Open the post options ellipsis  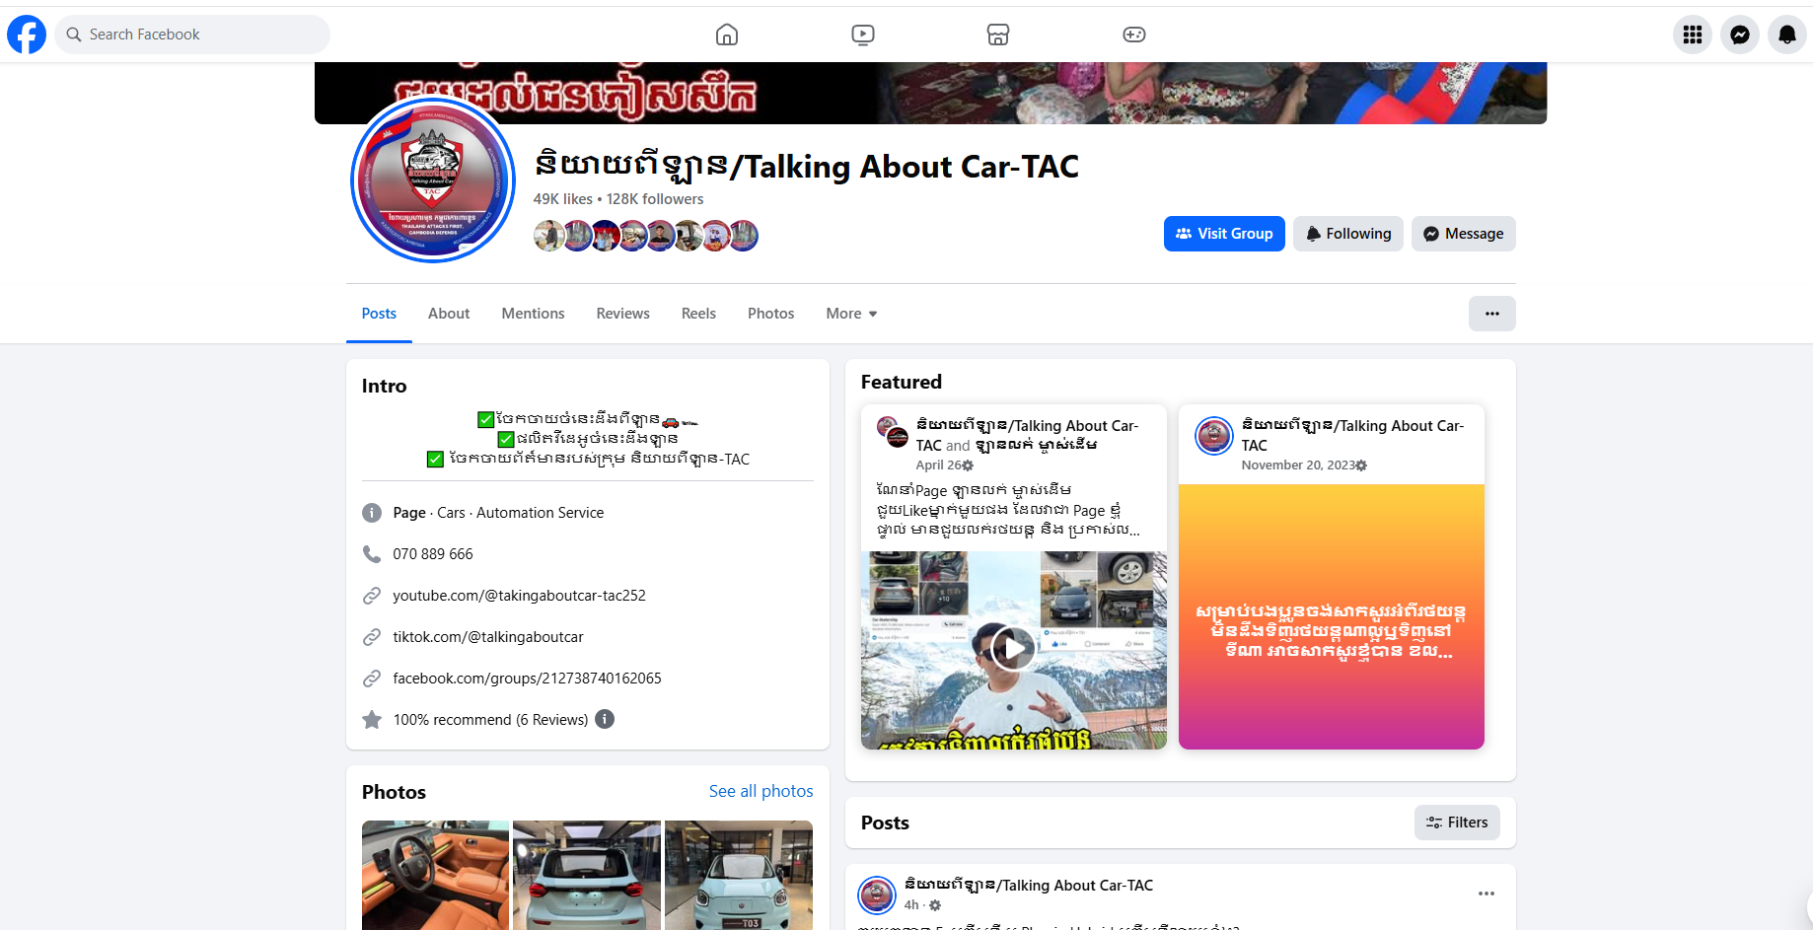pyautogui.click(x=1487, y=894)
